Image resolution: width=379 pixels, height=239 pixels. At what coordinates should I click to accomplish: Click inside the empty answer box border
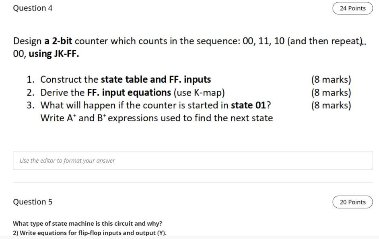click(192, 160)
